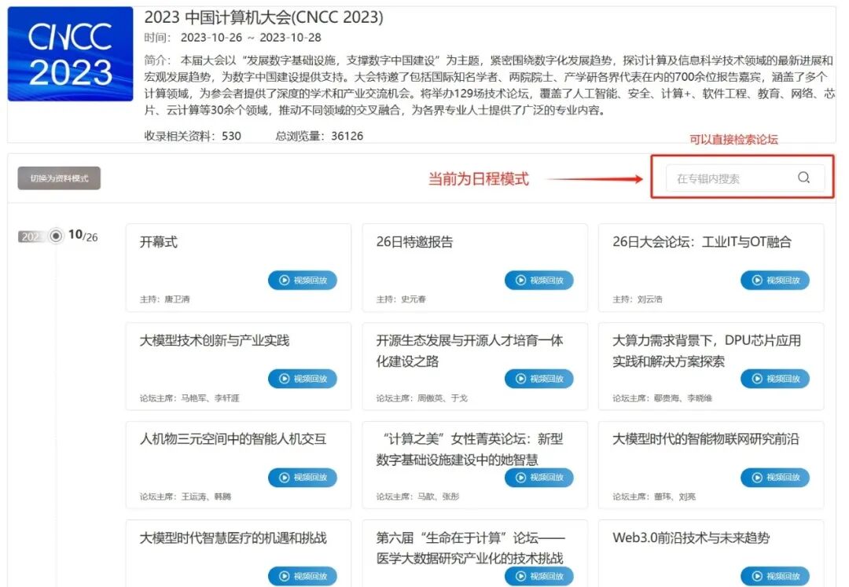Click the play icon for 工业IT与OT融合 replay

point(756,280)
